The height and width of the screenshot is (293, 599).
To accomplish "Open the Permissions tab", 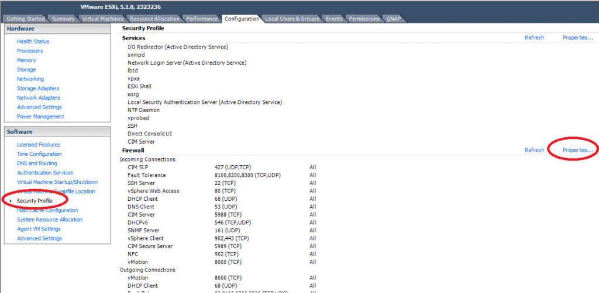I will pyautogui.click(x=364, y=19).
